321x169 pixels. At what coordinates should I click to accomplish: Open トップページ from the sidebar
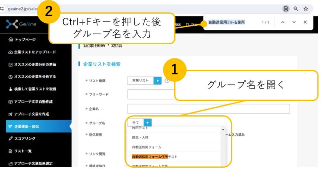25,40
